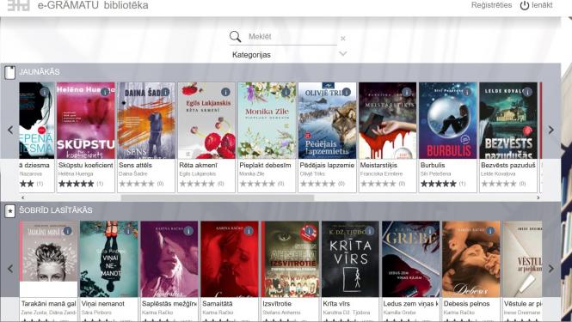Rate Meistarstiķis using its star rating
Image resolution: width=572 pixels, height=322 pixels.
point(378,184)
